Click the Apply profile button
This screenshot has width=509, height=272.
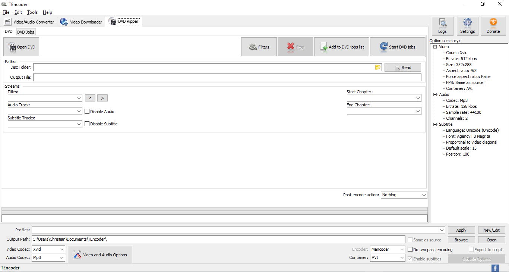click(x=461, y=230)
